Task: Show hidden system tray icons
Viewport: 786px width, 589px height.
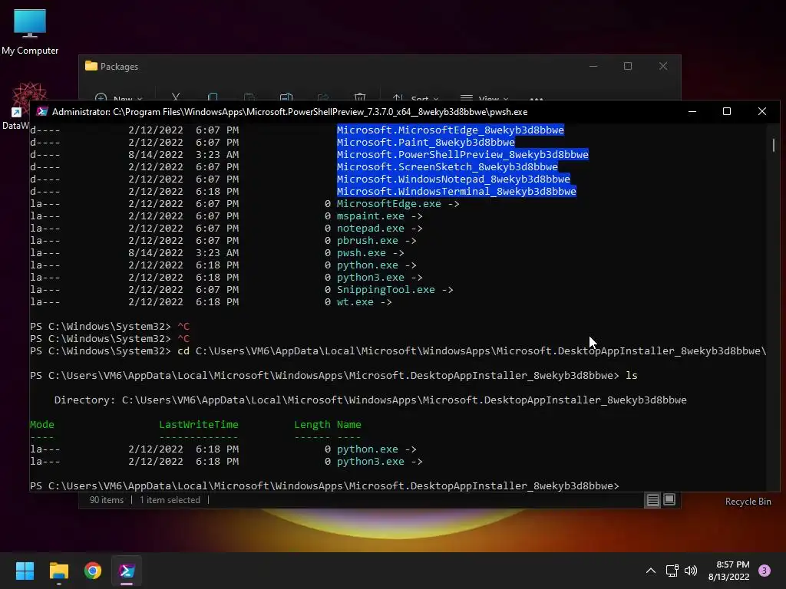Action: point(651,571)
